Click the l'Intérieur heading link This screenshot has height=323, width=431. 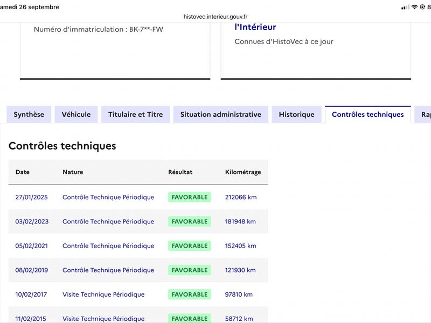tap(255, 27)
